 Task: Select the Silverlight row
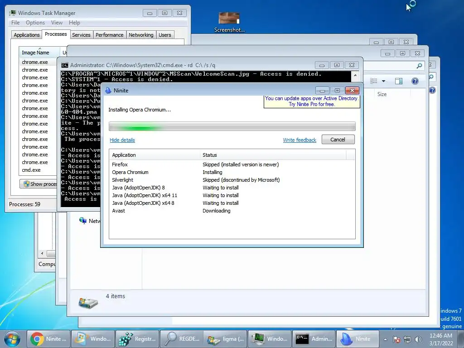click(232, 180)
